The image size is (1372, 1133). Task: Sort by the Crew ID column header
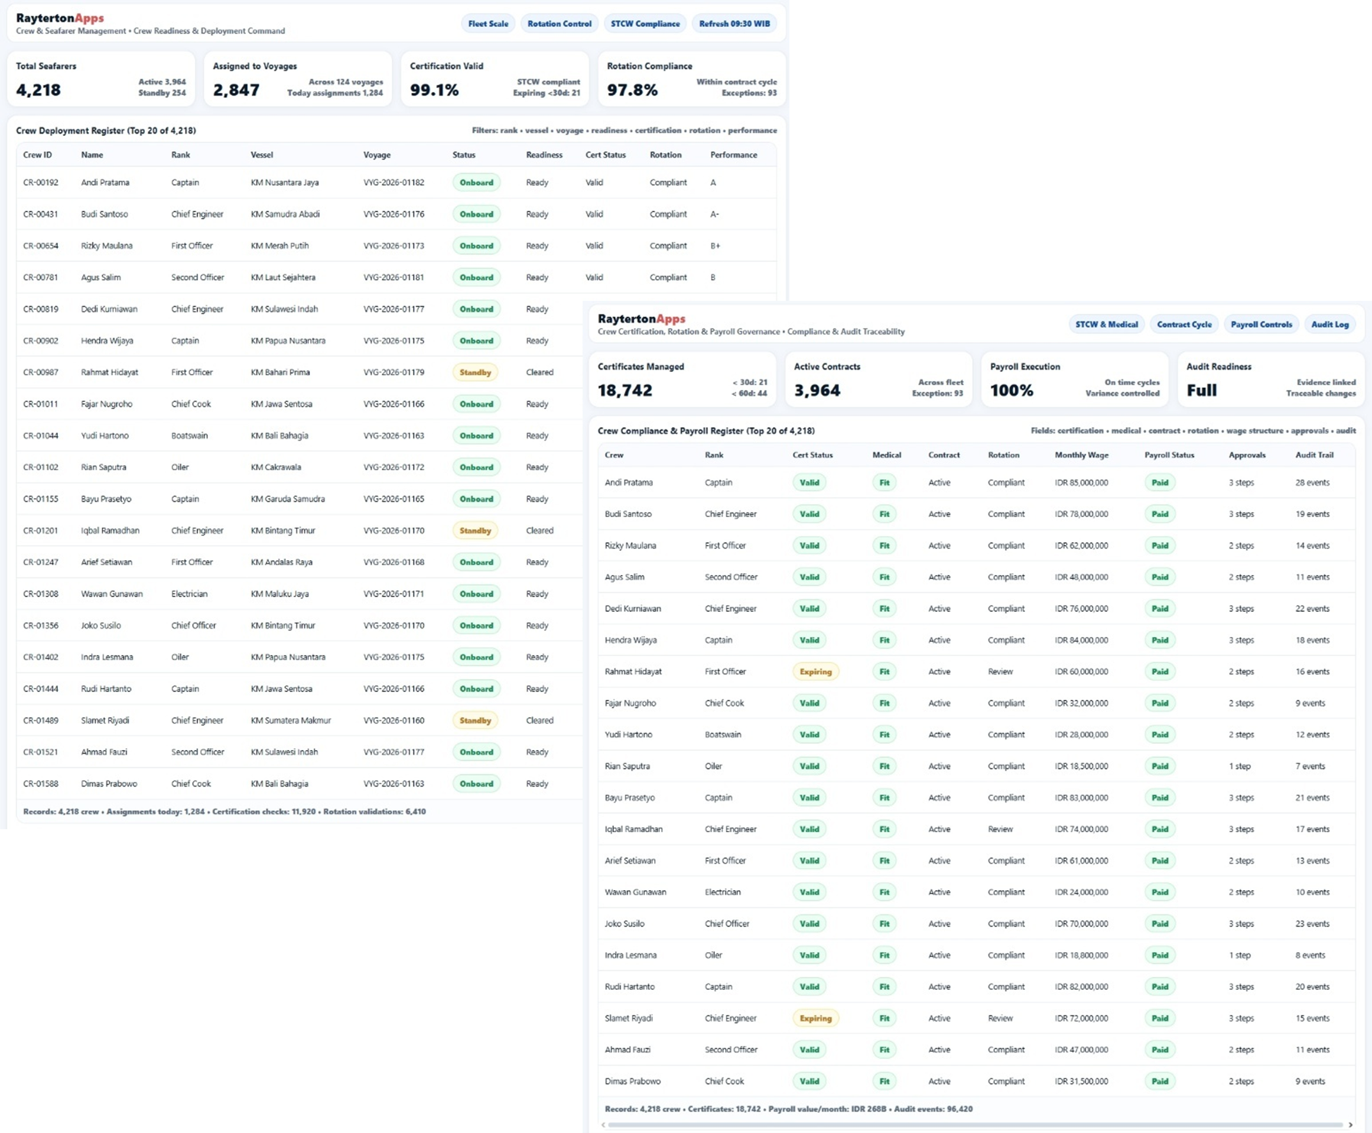[37, 155]
